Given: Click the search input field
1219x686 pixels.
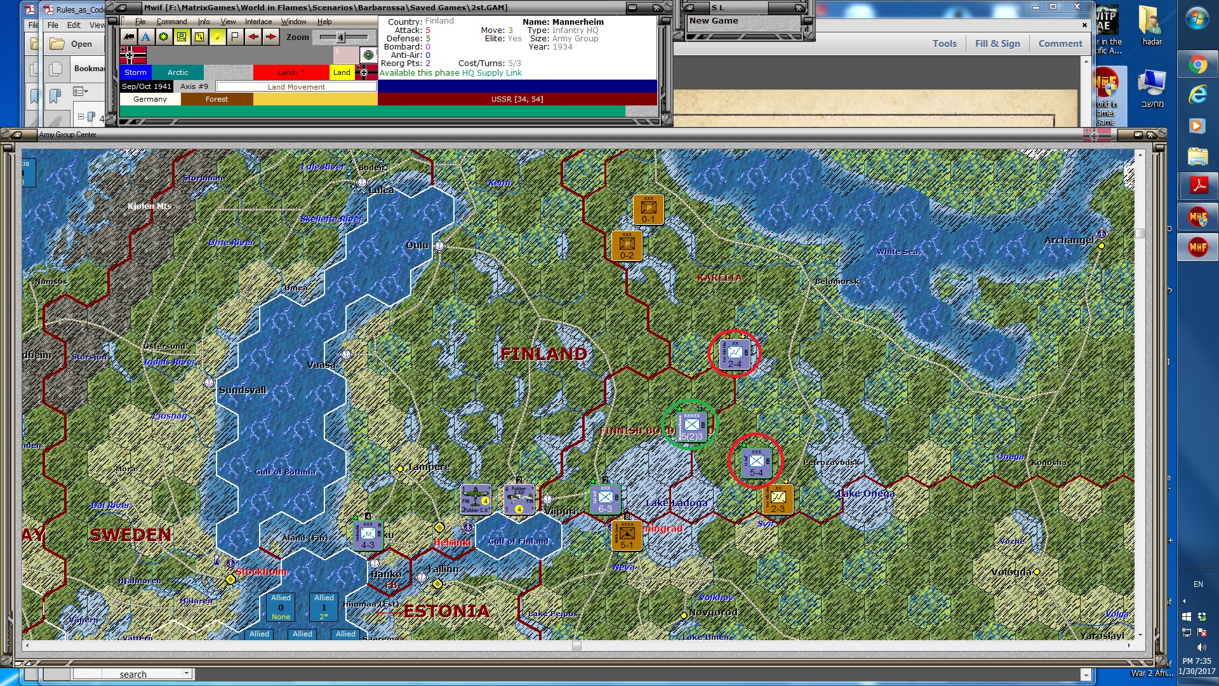Looking at the screenshot, I should click(x=133, y=674).
